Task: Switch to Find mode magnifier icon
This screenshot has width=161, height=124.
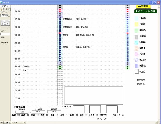Action: point(4,9)
